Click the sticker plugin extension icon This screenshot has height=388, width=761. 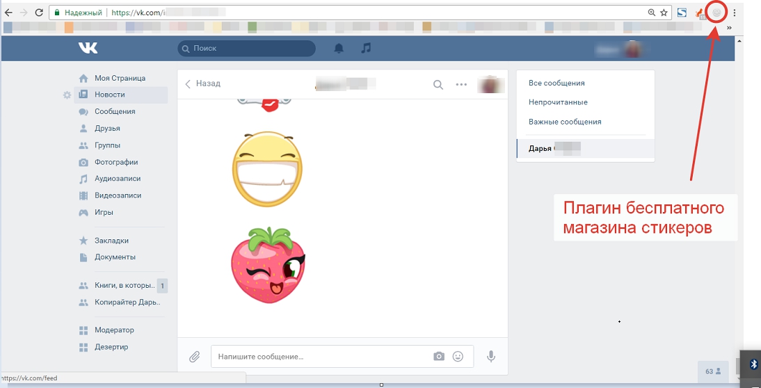(716, 13)
